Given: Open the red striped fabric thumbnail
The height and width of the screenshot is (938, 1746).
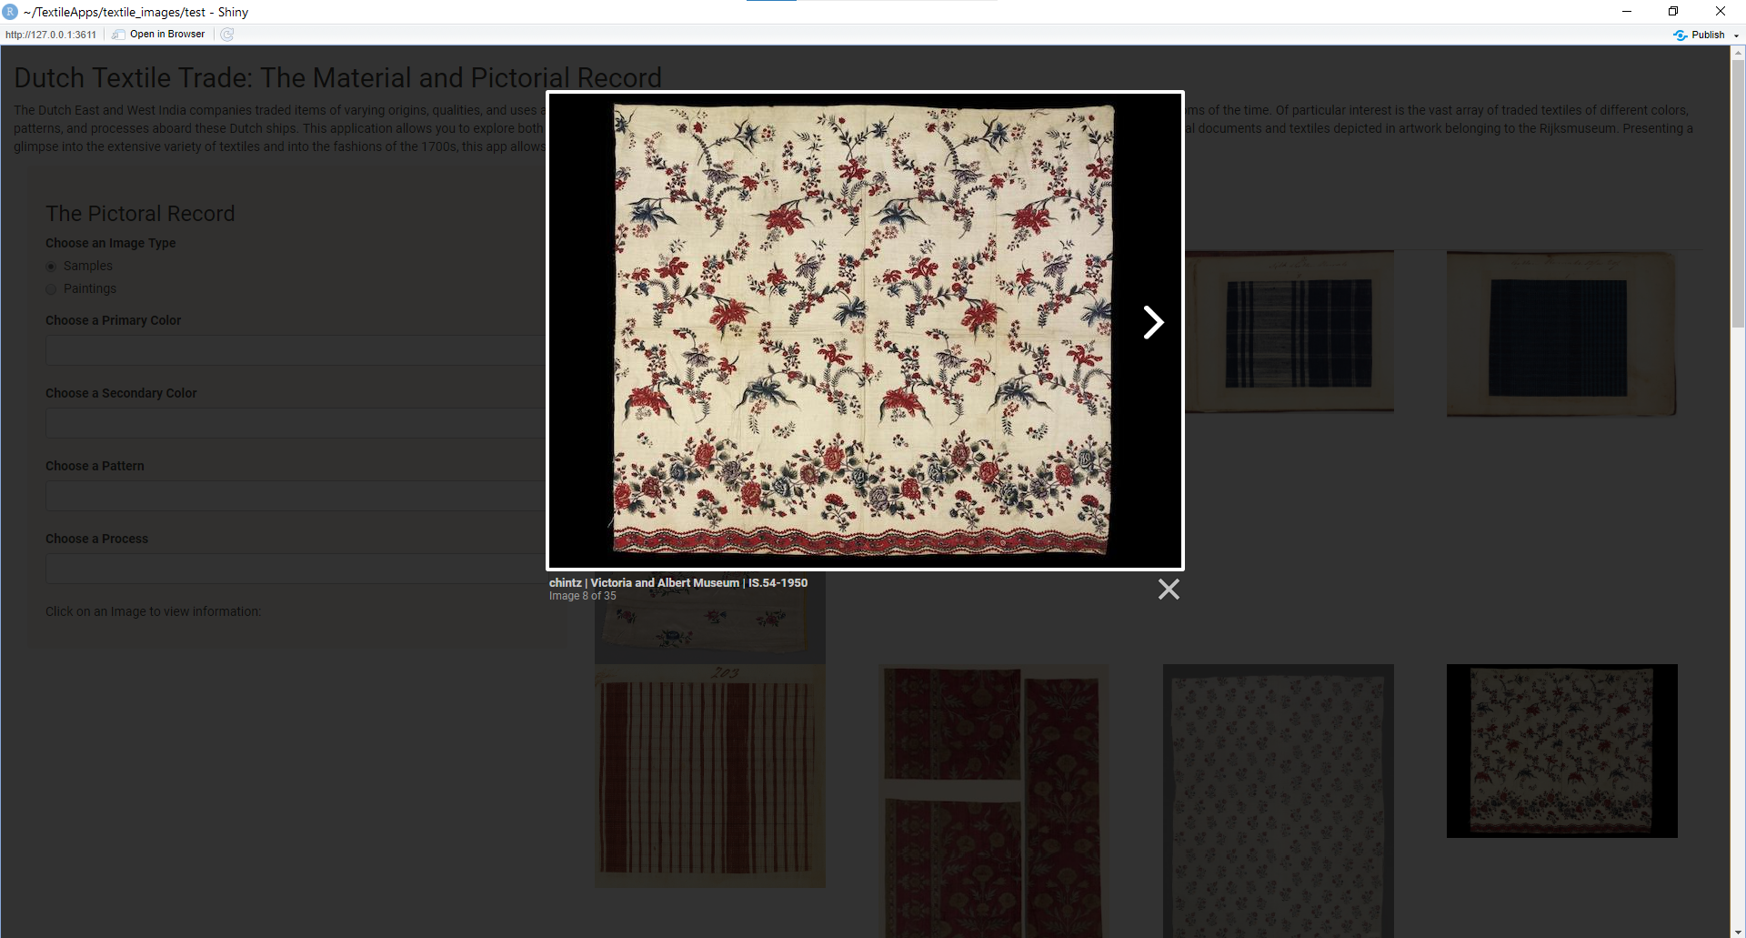Looking at the screenshot, I should coord(710,776).
